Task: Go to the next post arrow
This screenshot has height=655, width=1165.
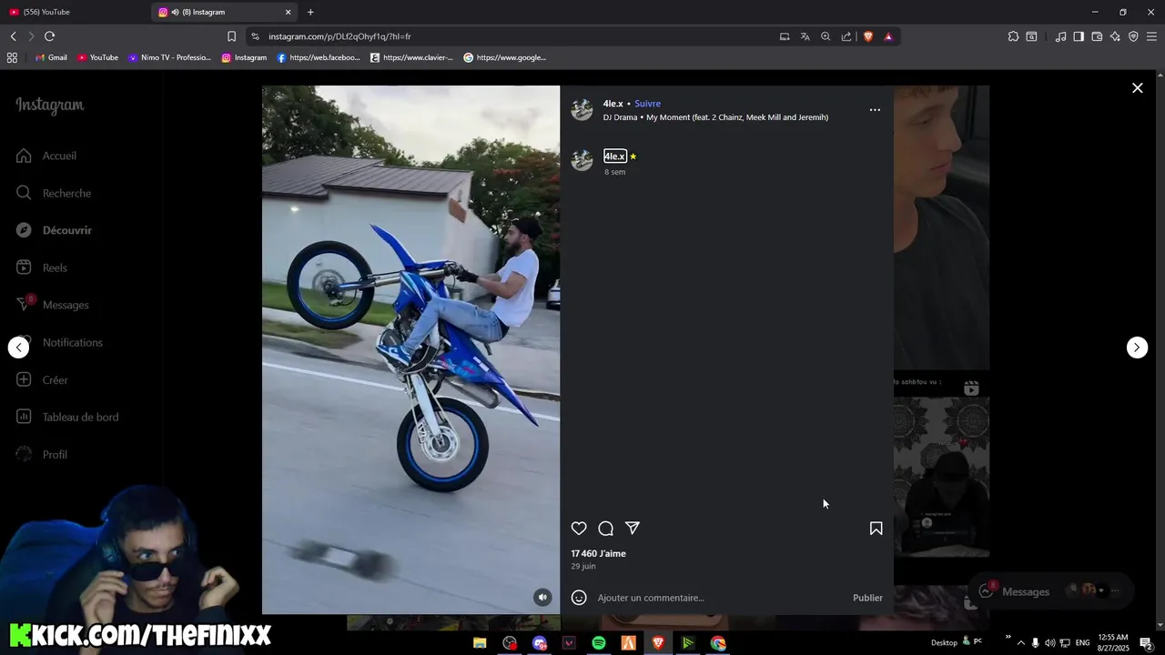Action: click(1137, 348)
